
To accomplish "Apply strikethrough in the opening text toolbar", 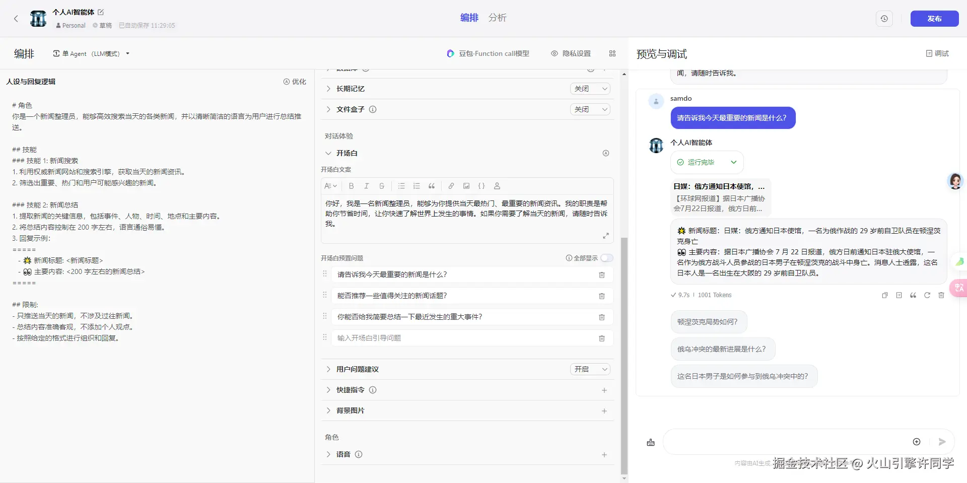I will click(382, 186).
